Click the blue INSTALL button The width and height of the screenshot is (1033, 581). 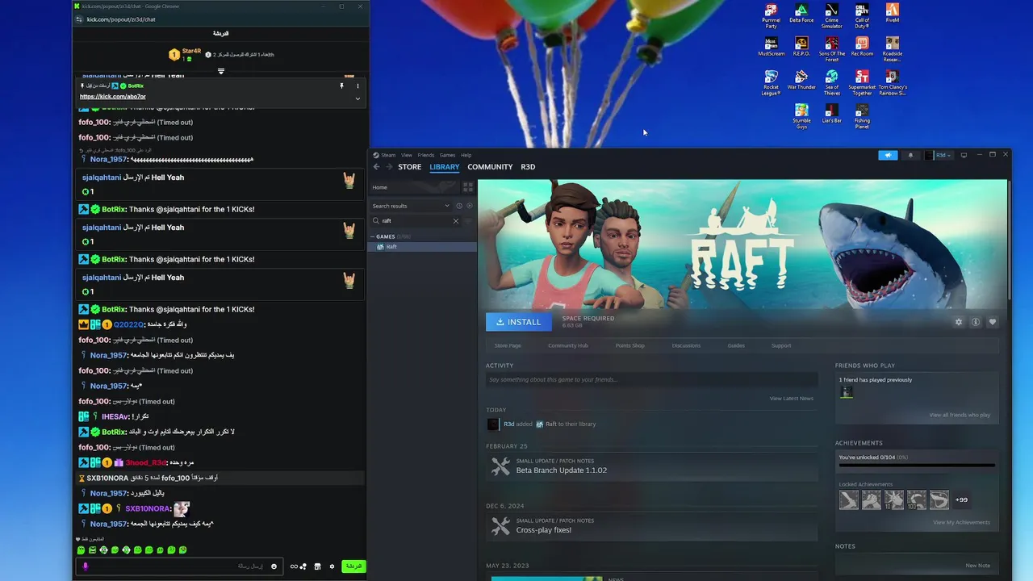519,322
